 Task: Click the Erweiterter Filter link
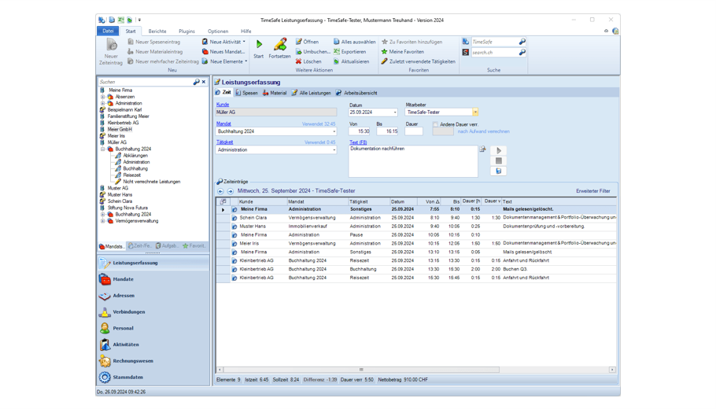(x=592, y=191)
